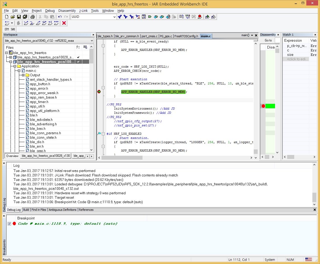
Task: Open the main() function list dropdown
Action: pos(252,35)
